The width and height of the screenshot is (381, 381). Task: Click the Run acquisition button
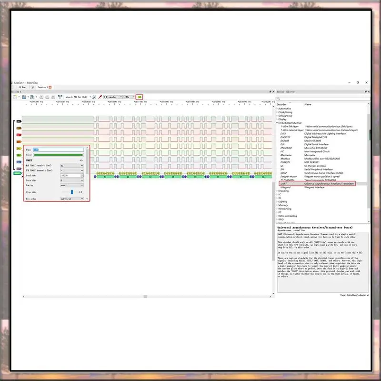tap(22, 87)
